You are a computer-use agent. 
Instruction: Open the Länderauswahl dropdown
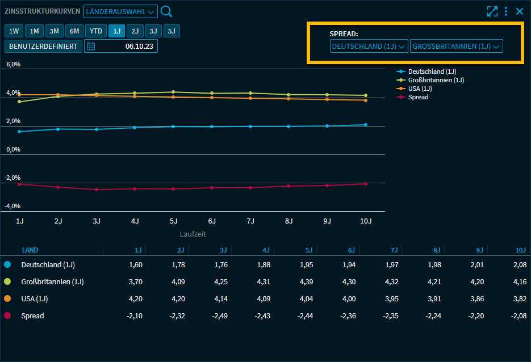(120, 11)
